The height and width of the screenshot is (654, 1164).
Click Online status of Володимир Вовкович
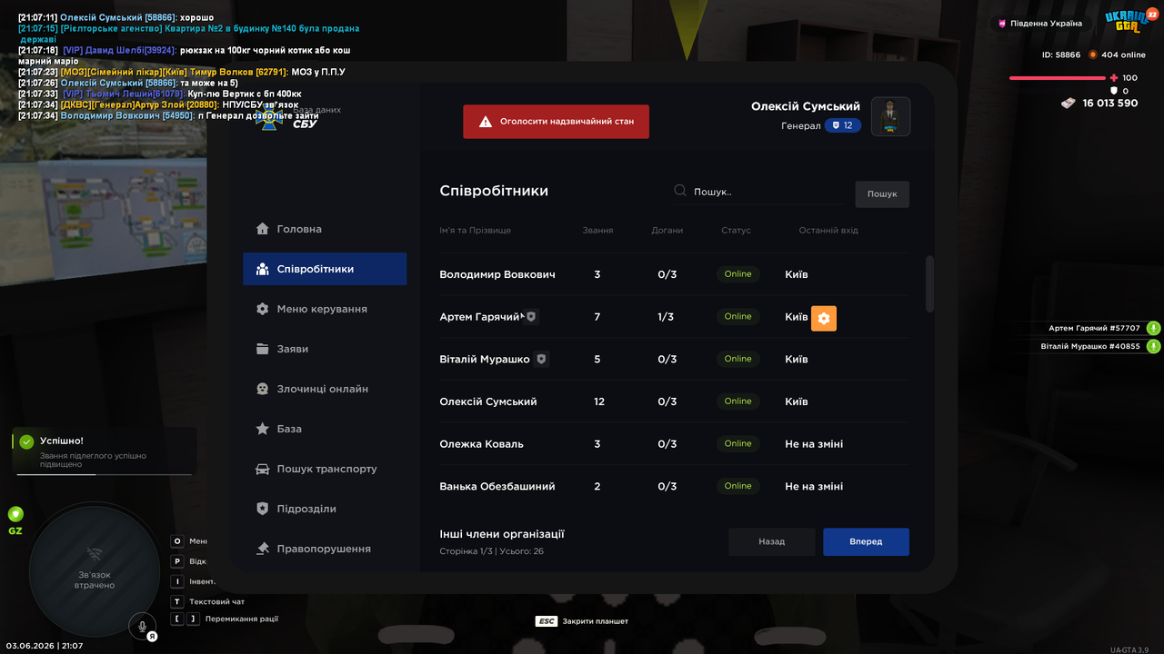(738, 274)
